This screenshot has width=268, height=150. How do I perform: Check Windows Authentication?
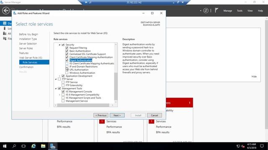pyautogui.click(x=67, y=73)
